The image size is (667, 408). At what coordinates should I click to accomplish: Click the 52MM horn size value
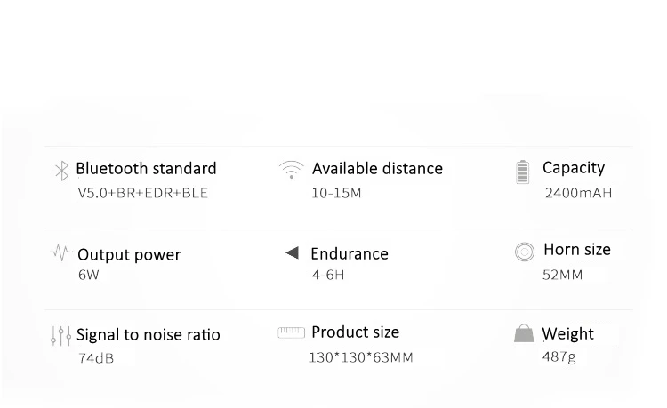point(562,275)
